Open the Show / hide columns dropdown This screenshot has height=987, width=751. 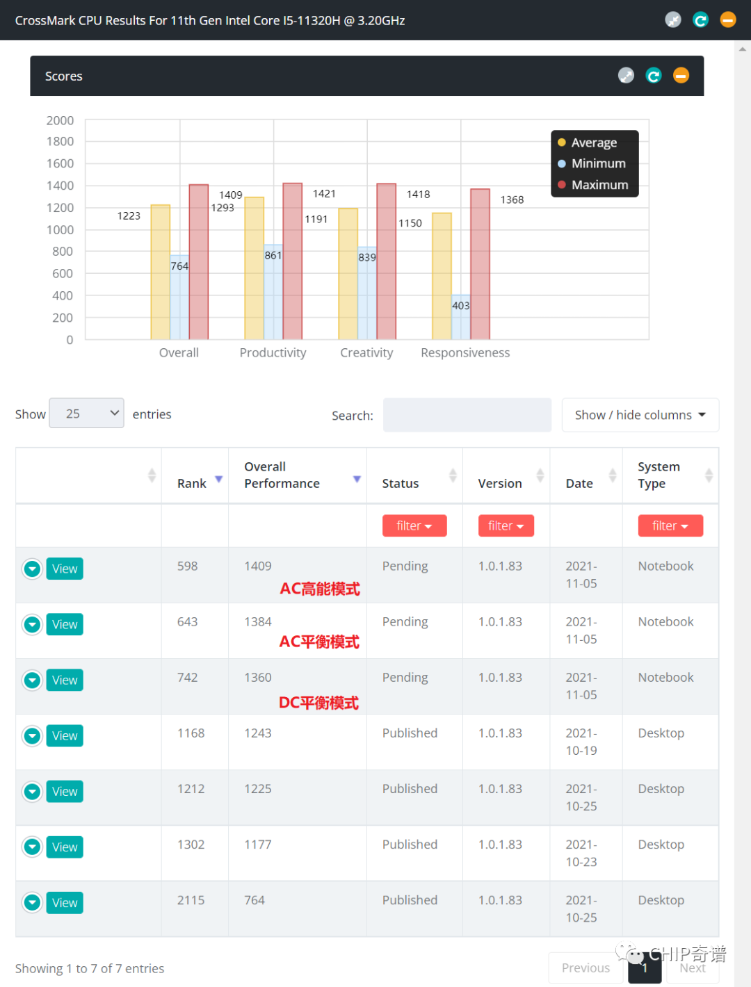(640, 415)
